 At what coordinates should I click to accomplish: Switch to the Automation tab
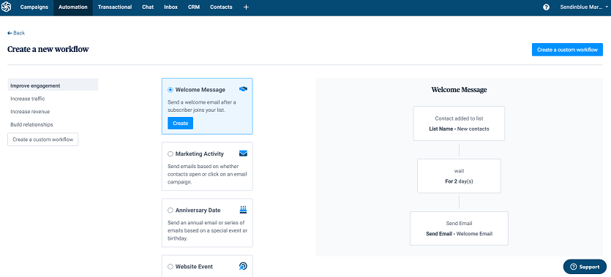(73, 7)
